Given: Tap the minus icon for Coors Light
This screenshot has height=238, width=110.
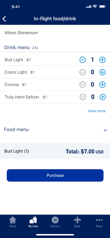Looking at the screenshot, I should 83,72.
